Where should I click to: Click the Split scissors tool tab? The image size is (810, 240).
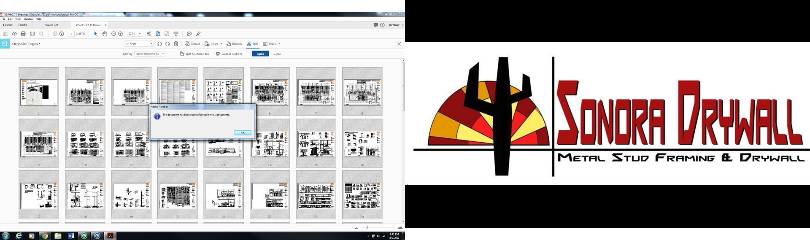pos(253,44)
